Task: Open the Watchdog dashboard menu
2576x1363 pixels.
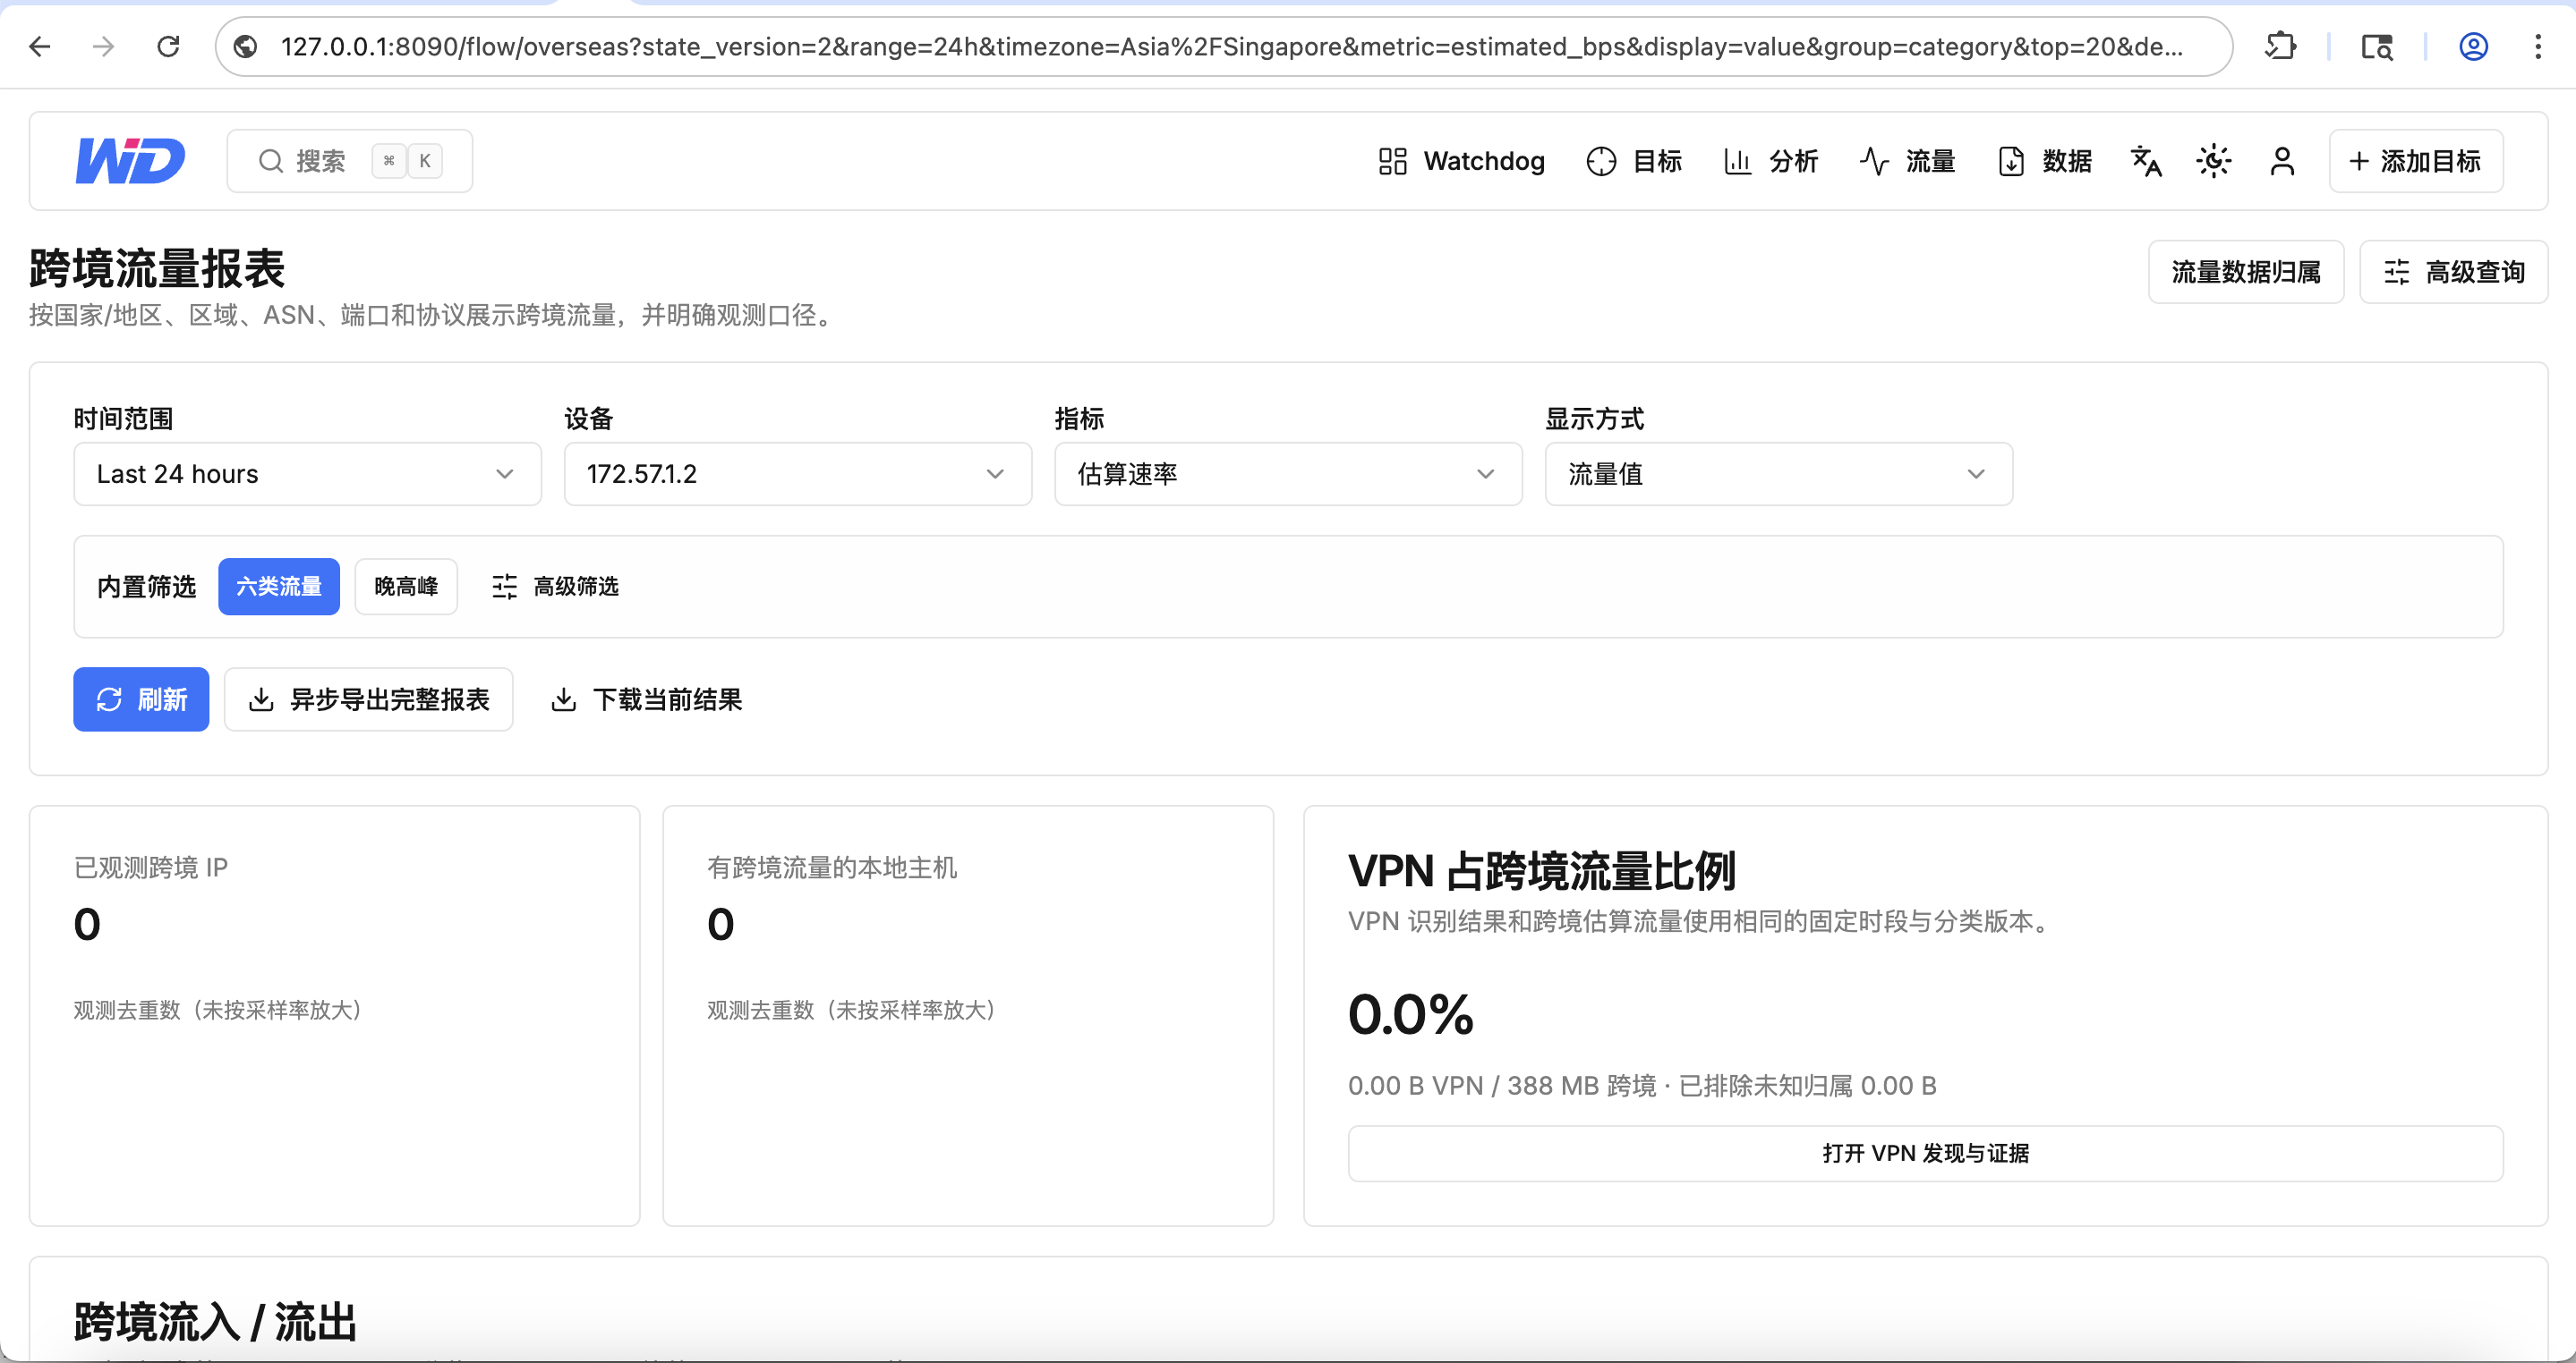Action: 1461,161
